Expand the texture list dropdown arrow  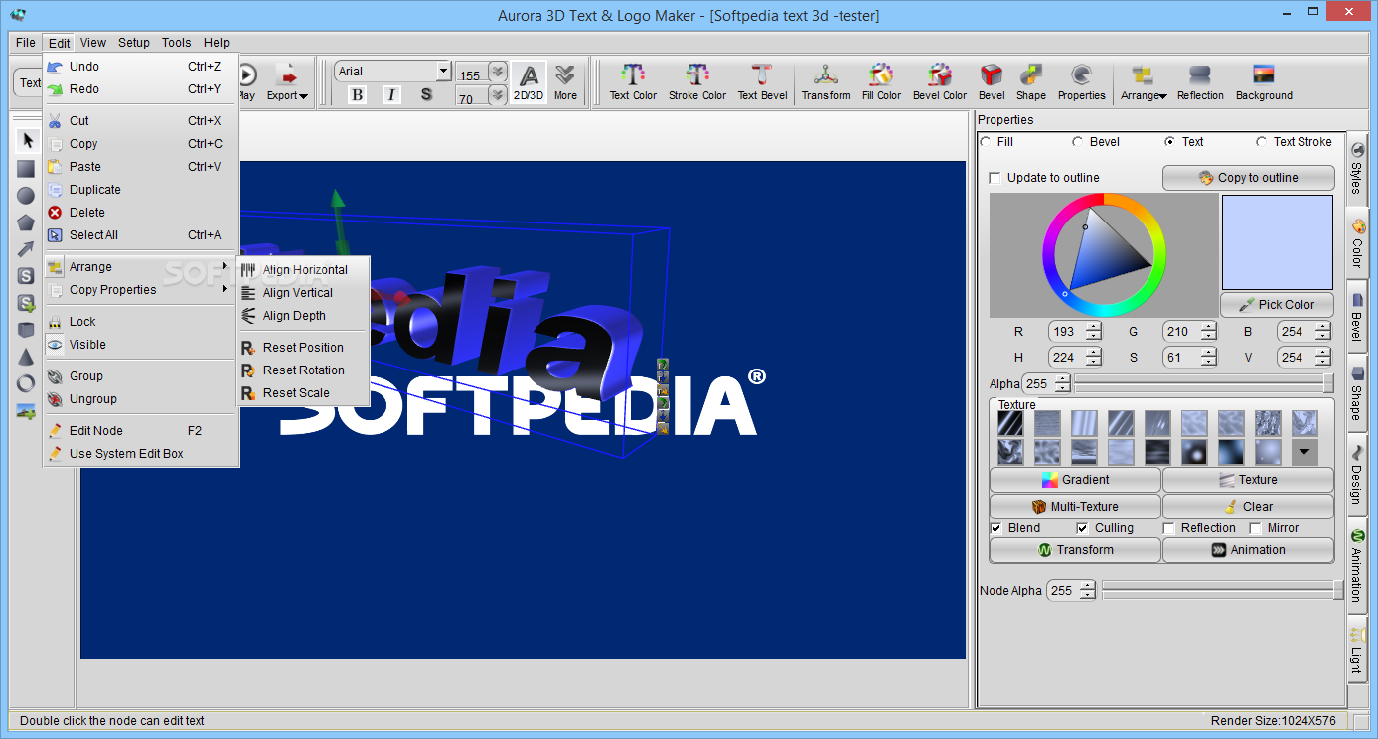(1304, 452)
